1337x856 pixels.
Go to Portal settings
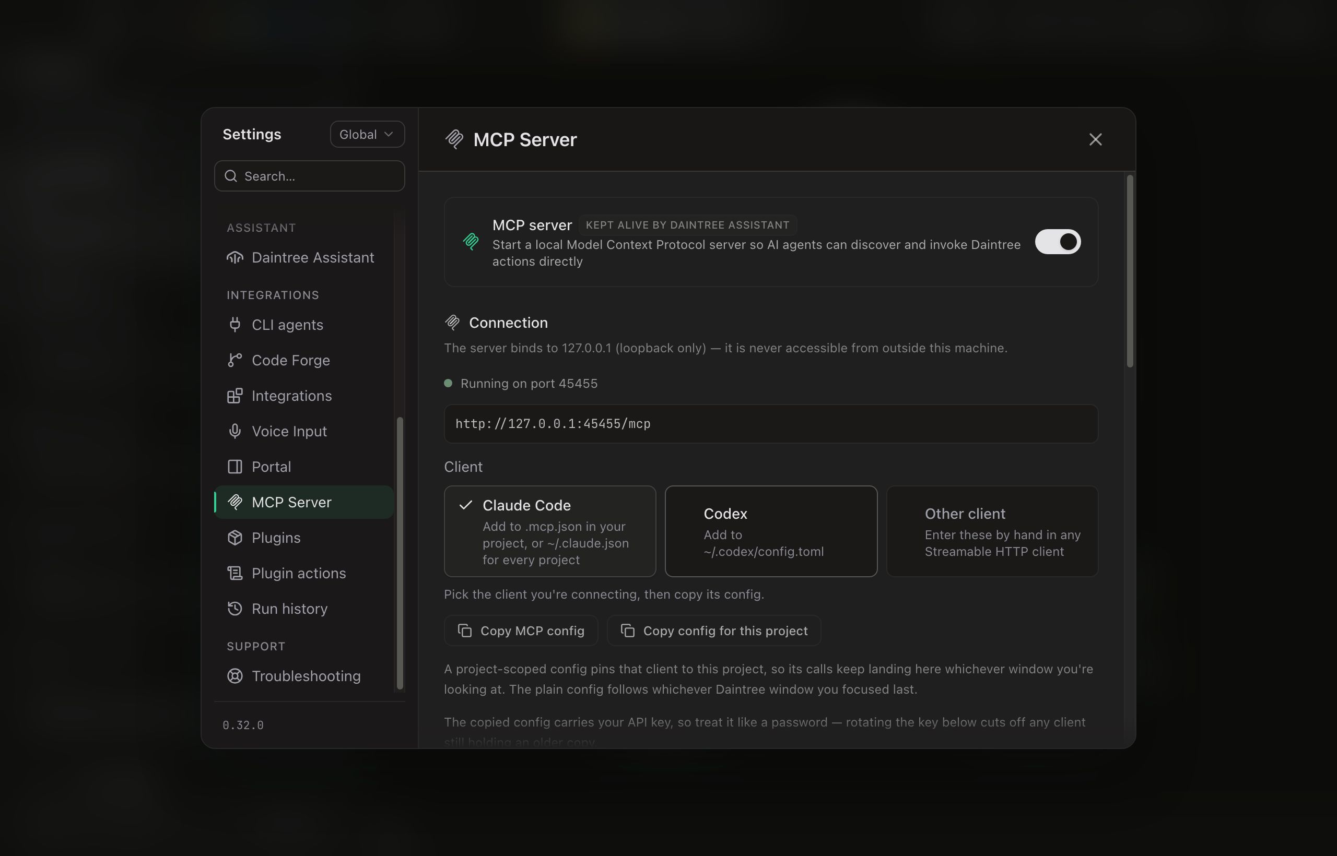303,466
